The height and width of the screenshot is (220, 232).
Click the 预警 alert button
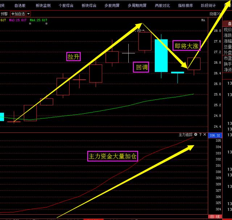click(x=4, y=14)
